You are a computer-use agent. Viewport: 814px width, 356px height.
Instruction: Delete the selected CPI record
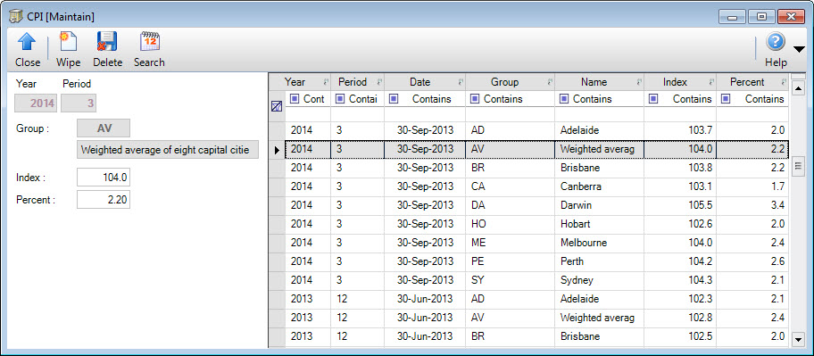coord(107,42)
